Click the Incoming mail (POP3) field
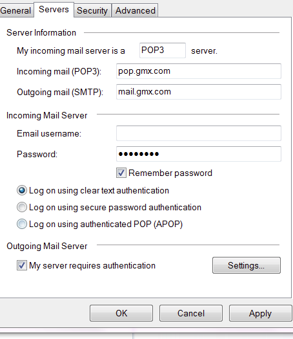Viewport: 293px width, 339px height. (x=199, y=71)
